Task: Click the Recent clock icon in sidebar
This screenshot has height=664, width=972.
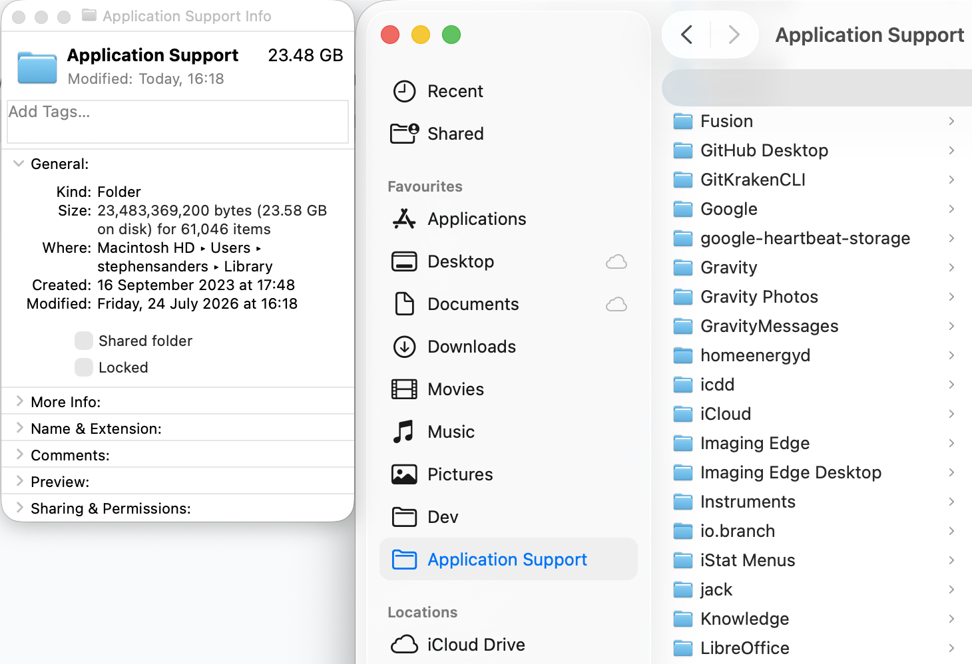Action: click(404, 91)
